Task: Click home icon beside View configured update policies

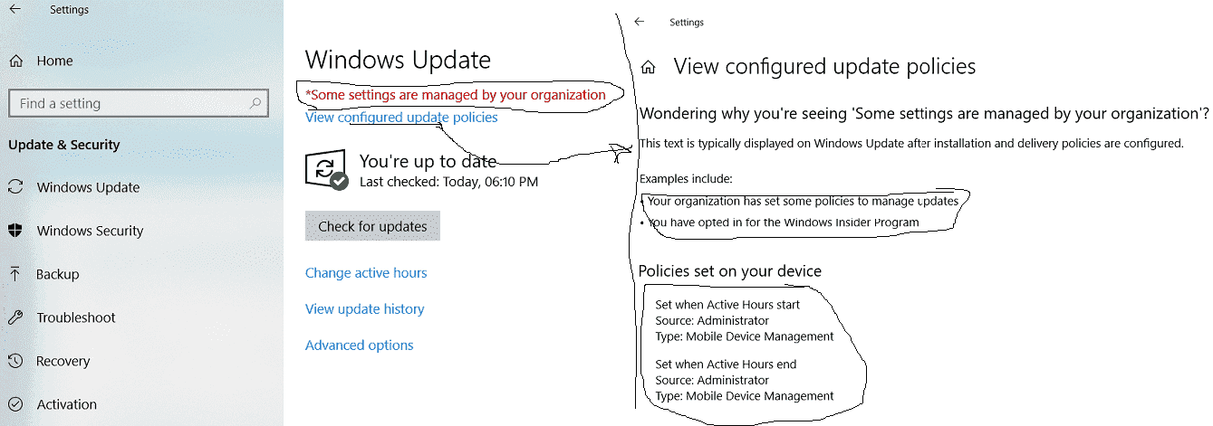Action: [648, 67]
